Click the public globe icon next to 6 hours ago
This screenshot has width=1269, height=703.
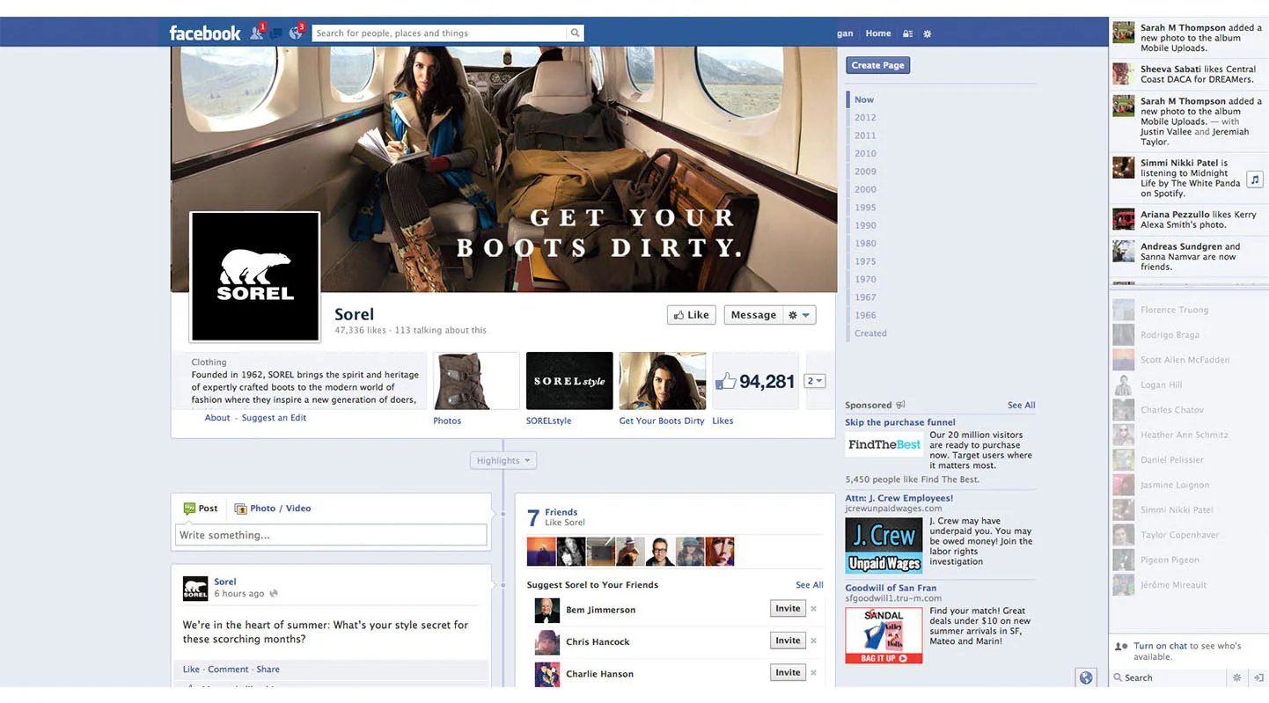pos(274,594)
